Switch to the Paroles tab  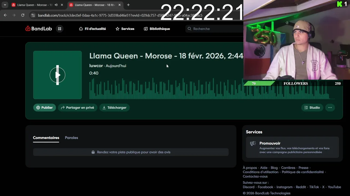[x=71, y=138]
